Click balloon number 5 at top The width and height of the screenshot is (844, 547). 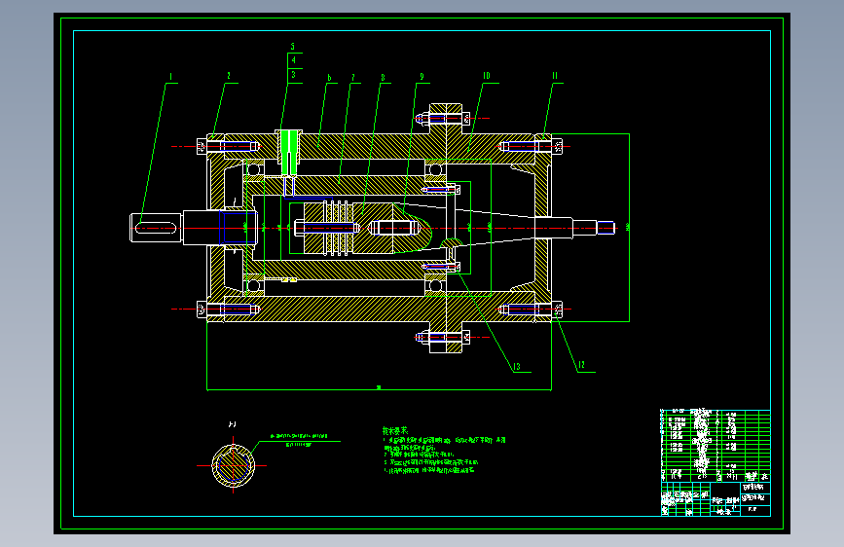(x=293, y=47)
